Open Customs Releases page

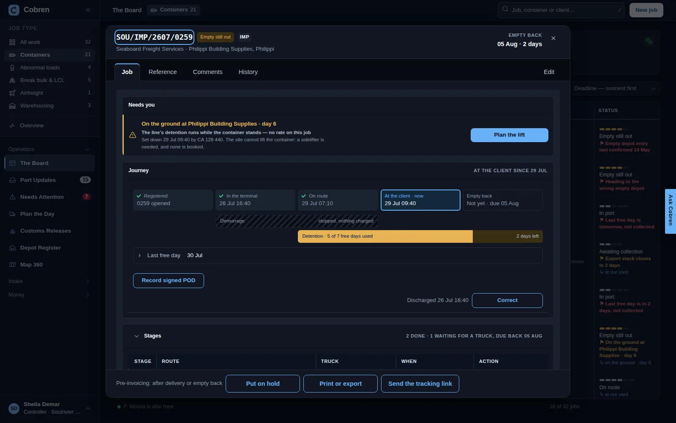tap(50, 231)
